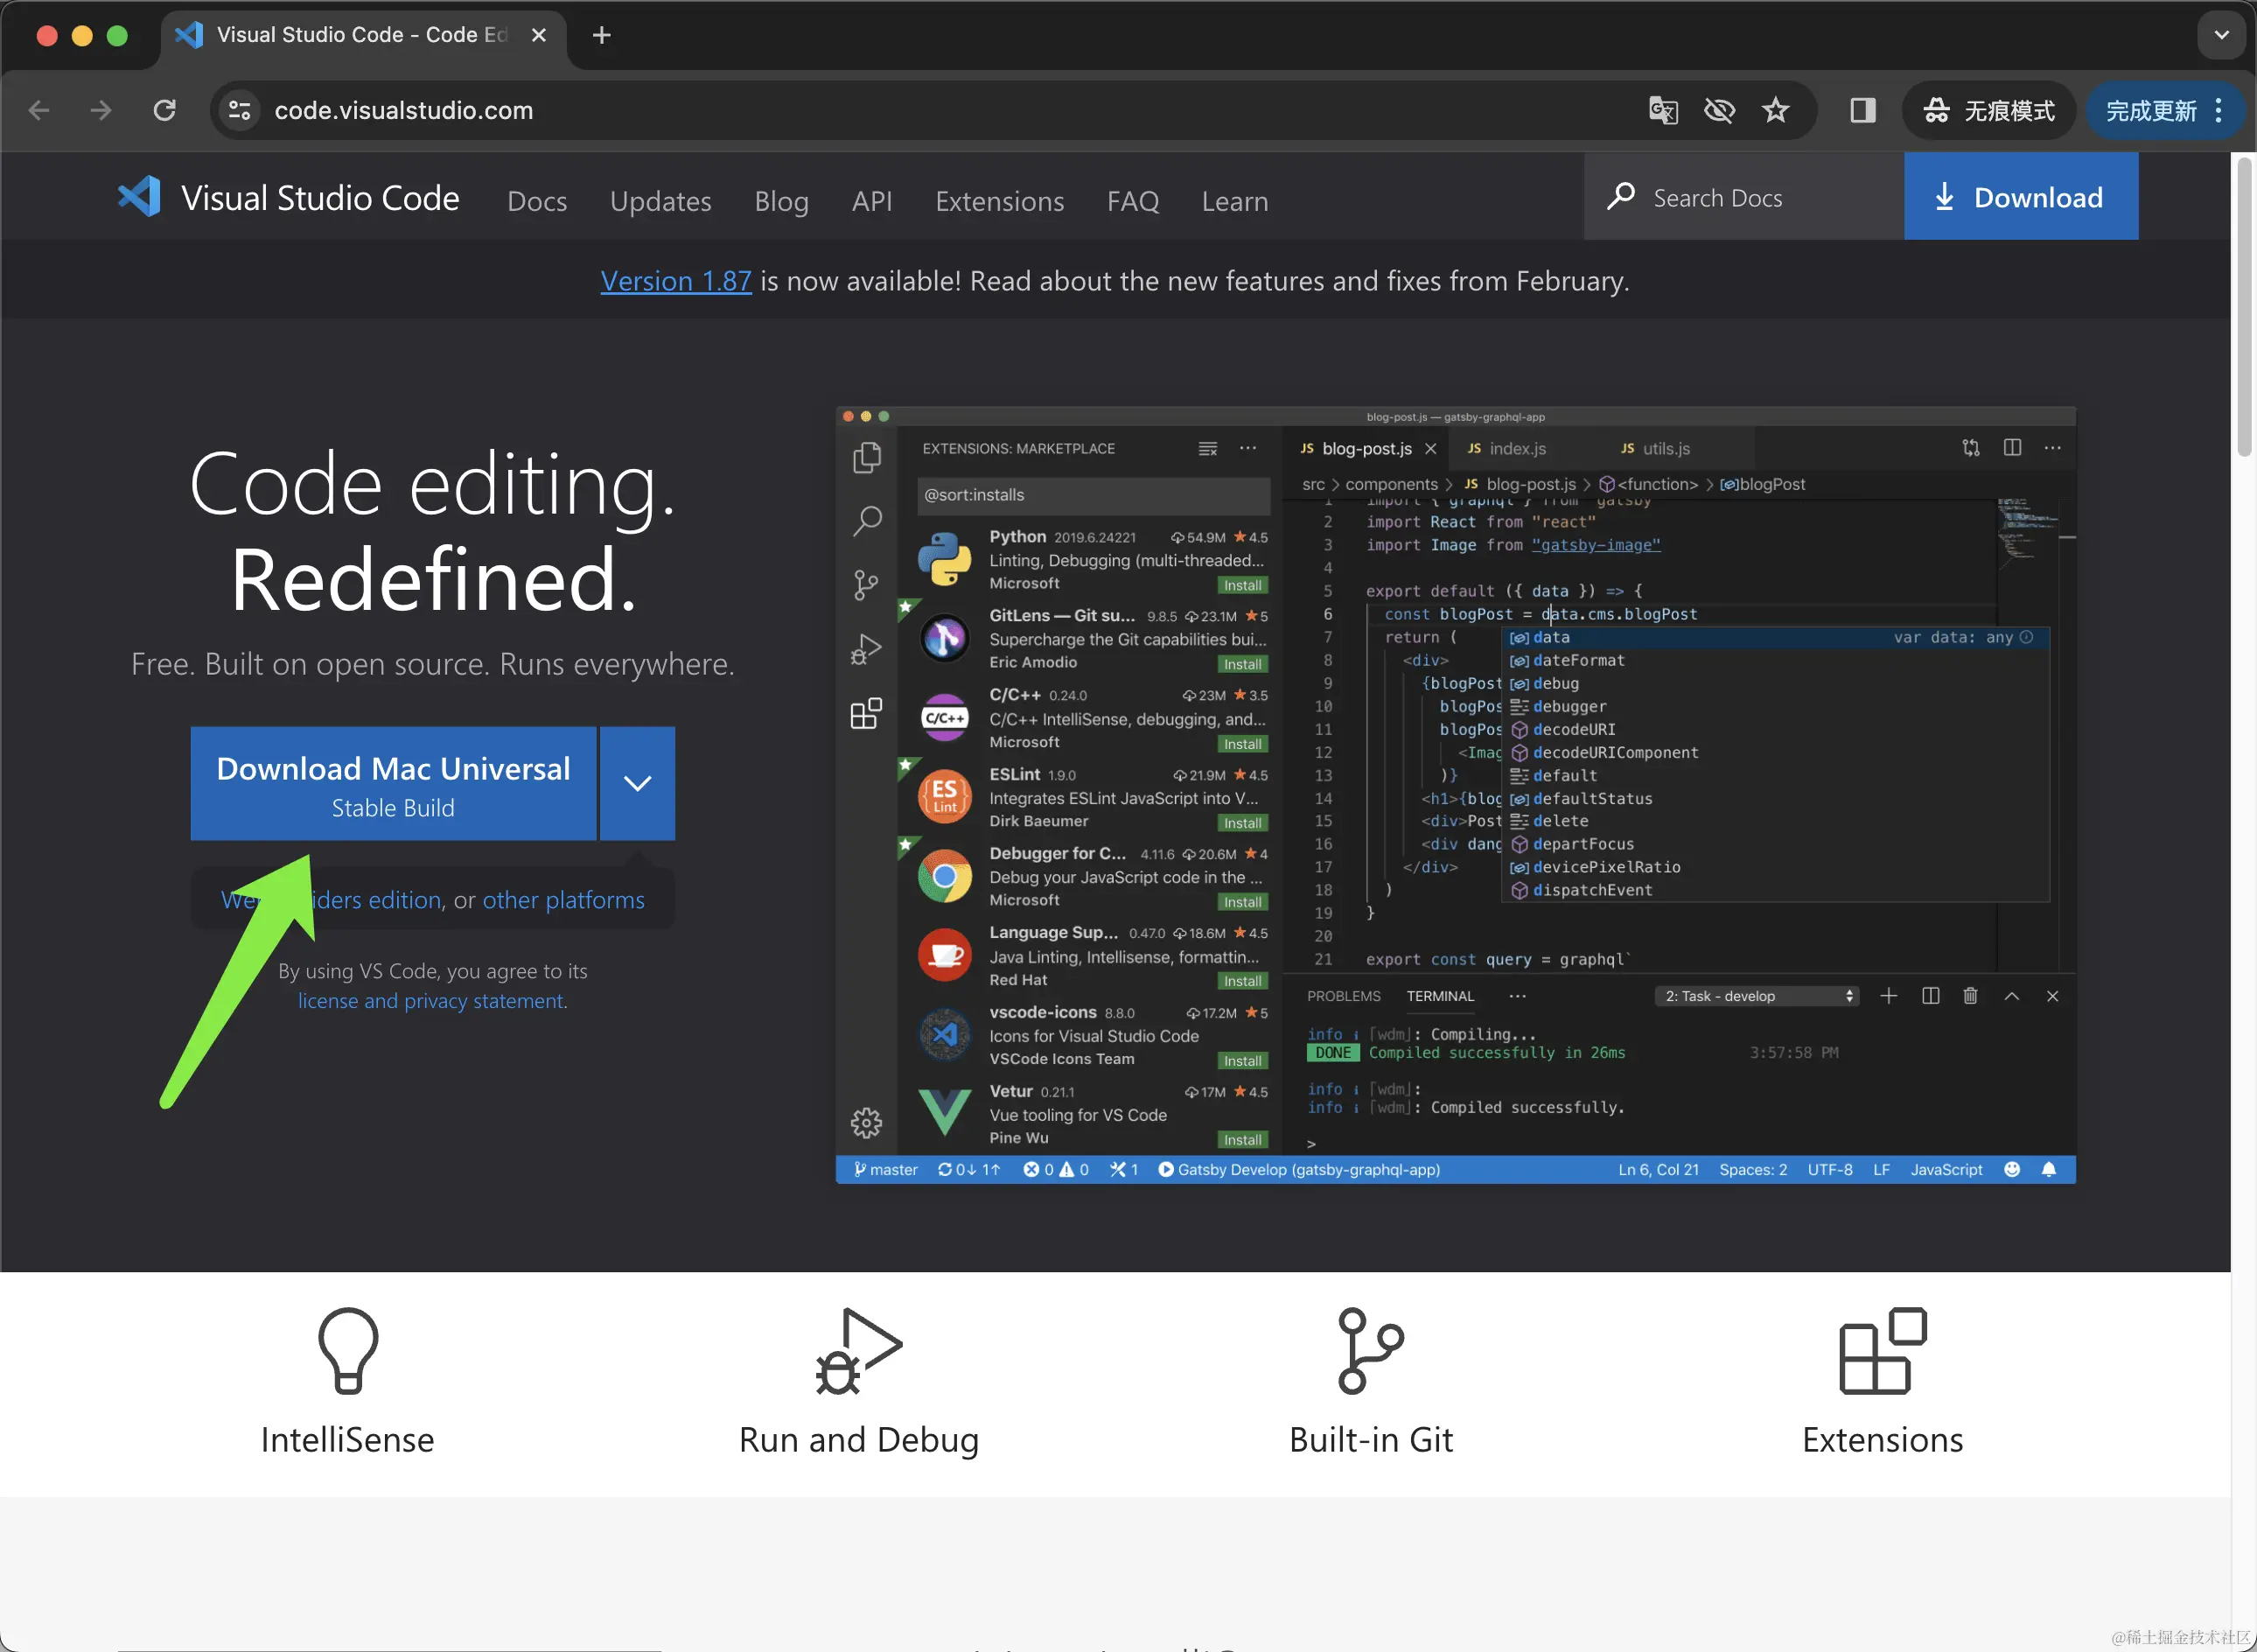Click the notification bell in the screenshot status bar
The image size is (2257, 1652).
point(2049,1169)
